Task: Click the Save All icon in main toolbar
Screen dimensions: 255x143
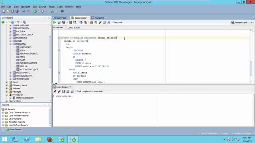Action: 17,11
